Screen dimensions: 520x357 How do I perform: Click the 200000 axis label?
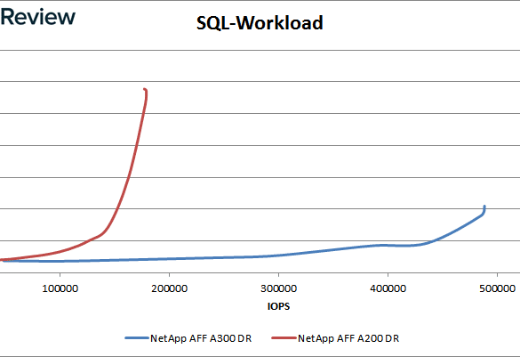coord(170,288)
